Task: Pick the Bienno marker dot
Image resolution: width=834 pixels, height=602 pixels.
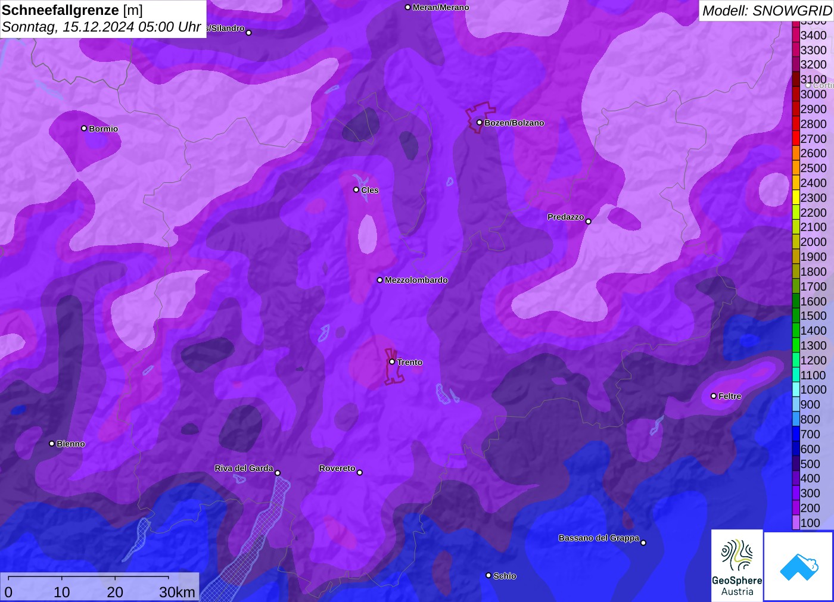Action: pos(52,444)
